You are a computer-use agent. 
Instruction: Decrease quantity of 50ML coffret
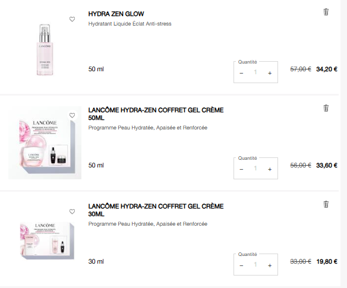click(241, 169)
